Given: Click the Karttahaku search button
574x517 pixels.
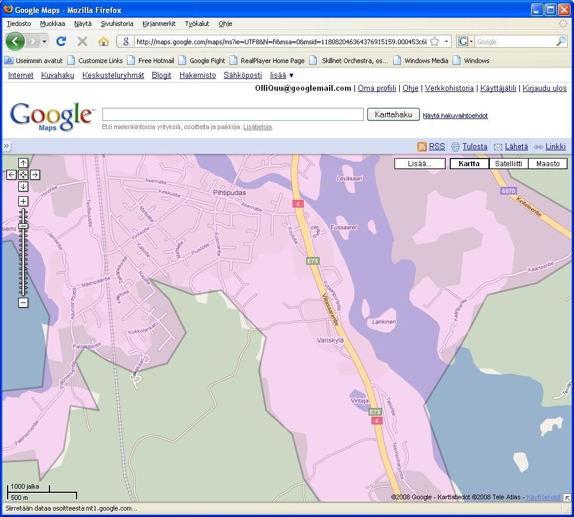Looking at the screenshot, I should click(393, 114).
